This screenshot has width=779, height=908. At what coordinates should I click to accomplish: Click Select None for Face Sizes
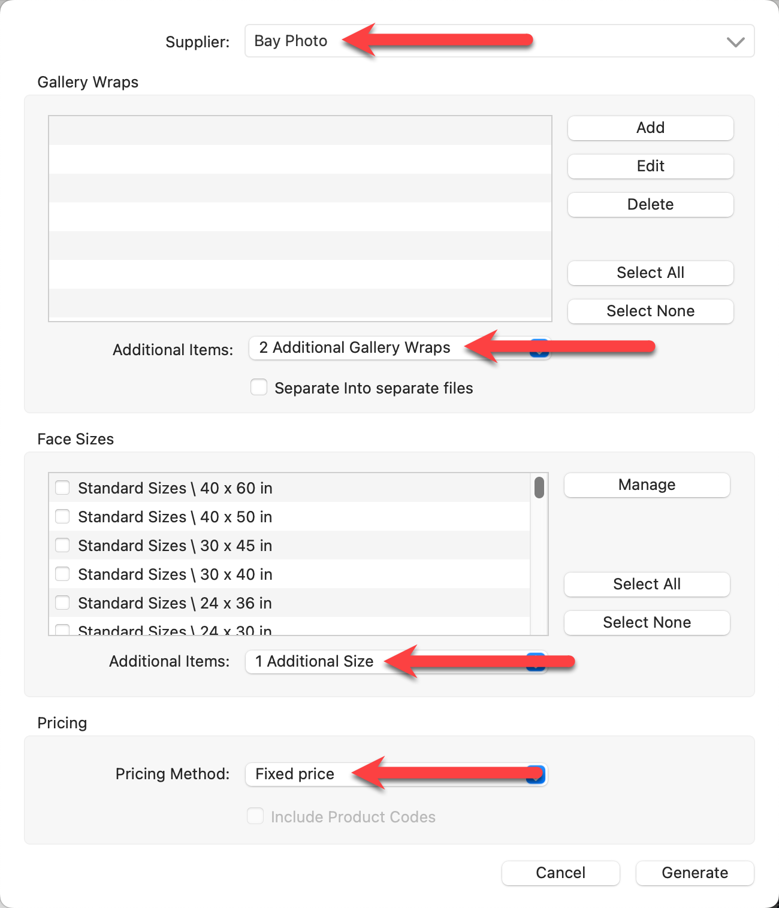[647, 622]
